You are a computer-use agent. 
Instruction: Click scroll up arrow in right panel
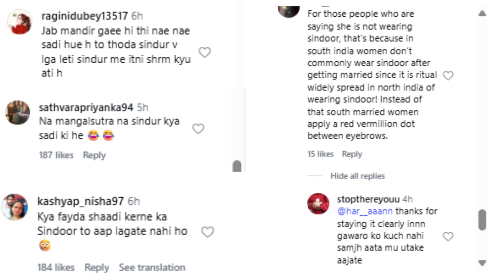coord(482,14)
